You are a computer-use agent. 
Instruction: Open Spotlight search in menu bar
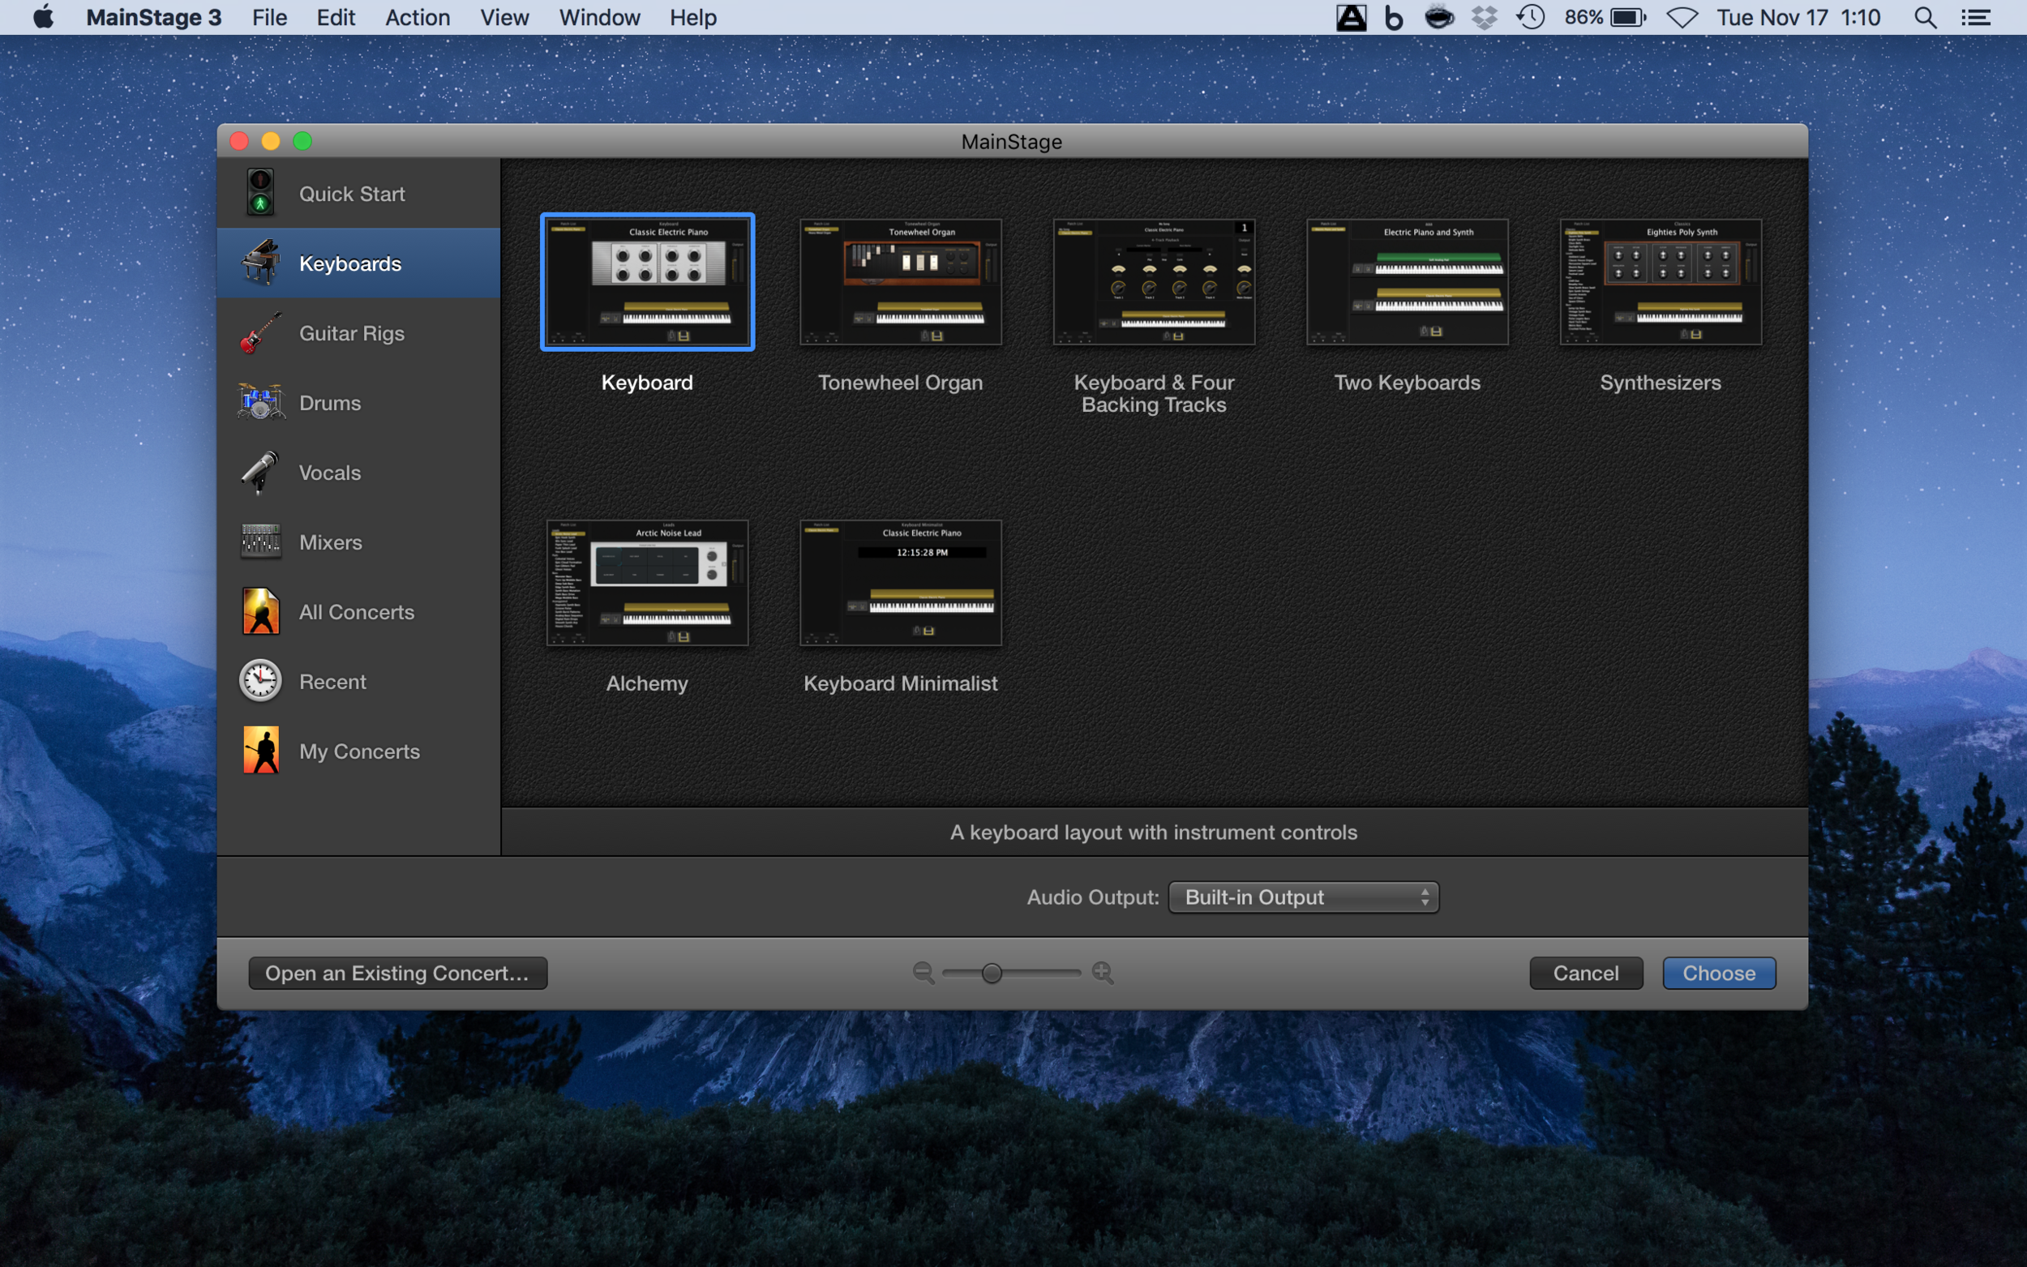point(1926,18)
